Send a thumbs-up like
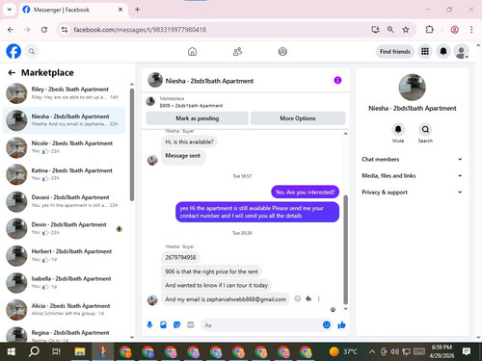The image size is (482, 361). point(341,324)
